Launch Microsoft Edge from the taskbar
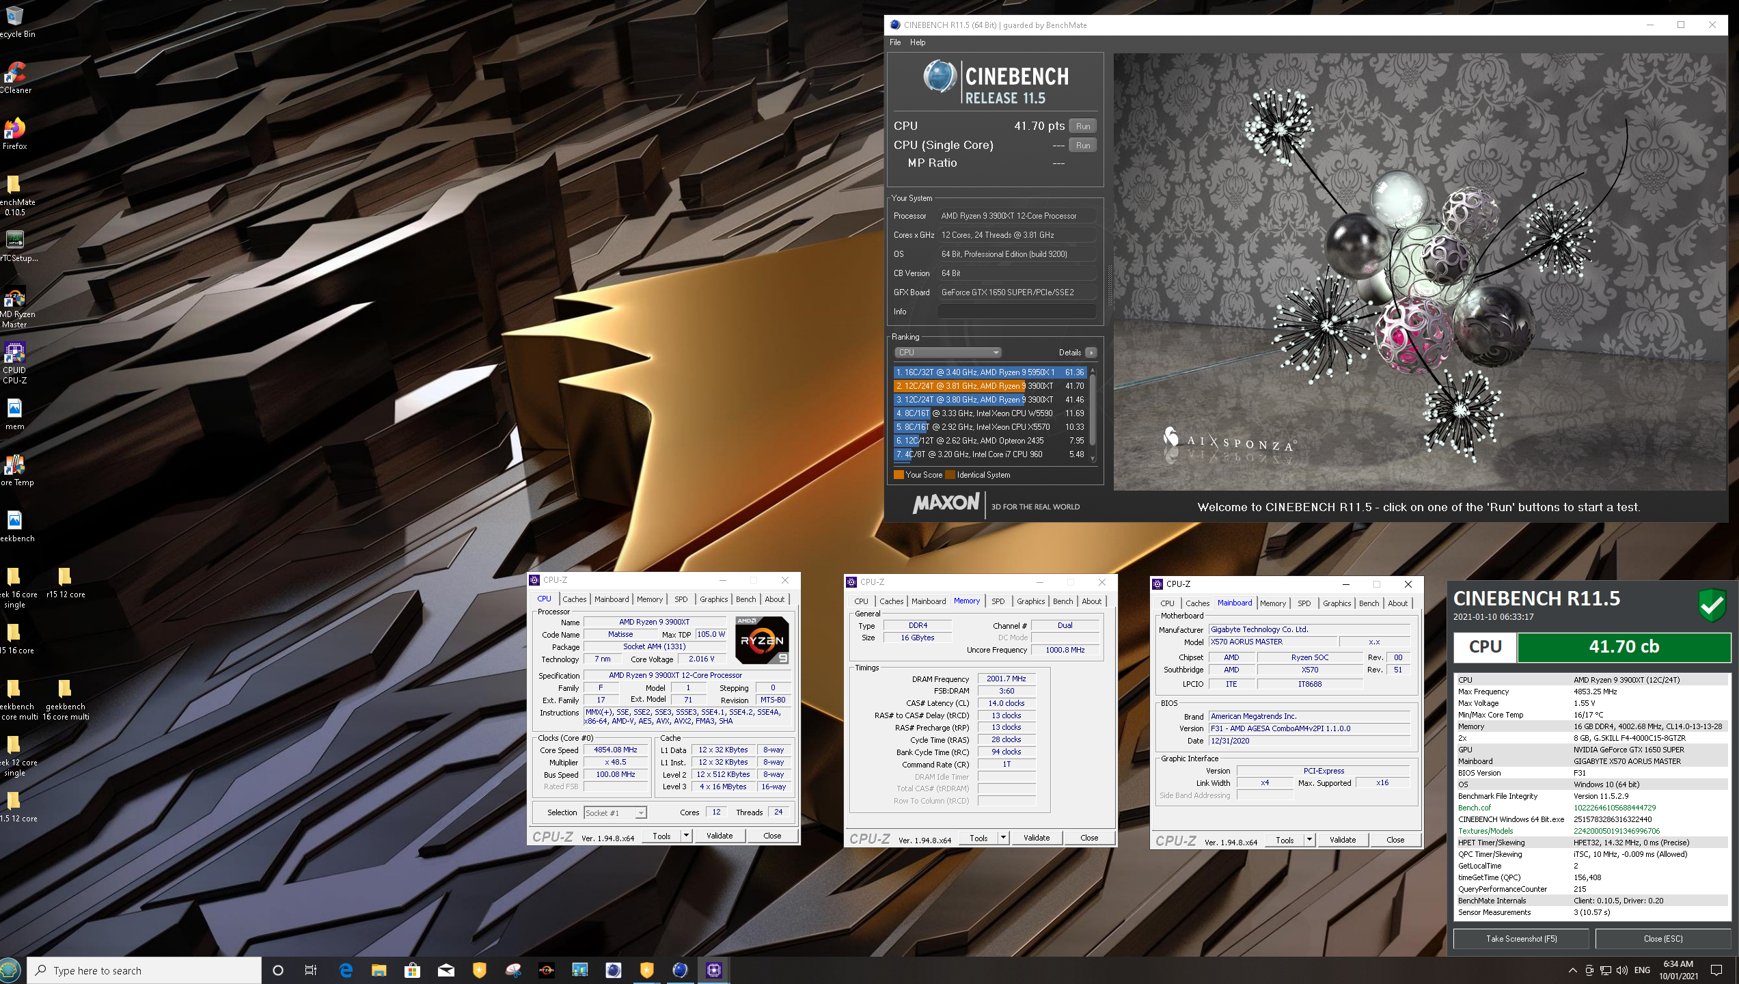The height and width of the screenshot is (984, 1739). 346,970
